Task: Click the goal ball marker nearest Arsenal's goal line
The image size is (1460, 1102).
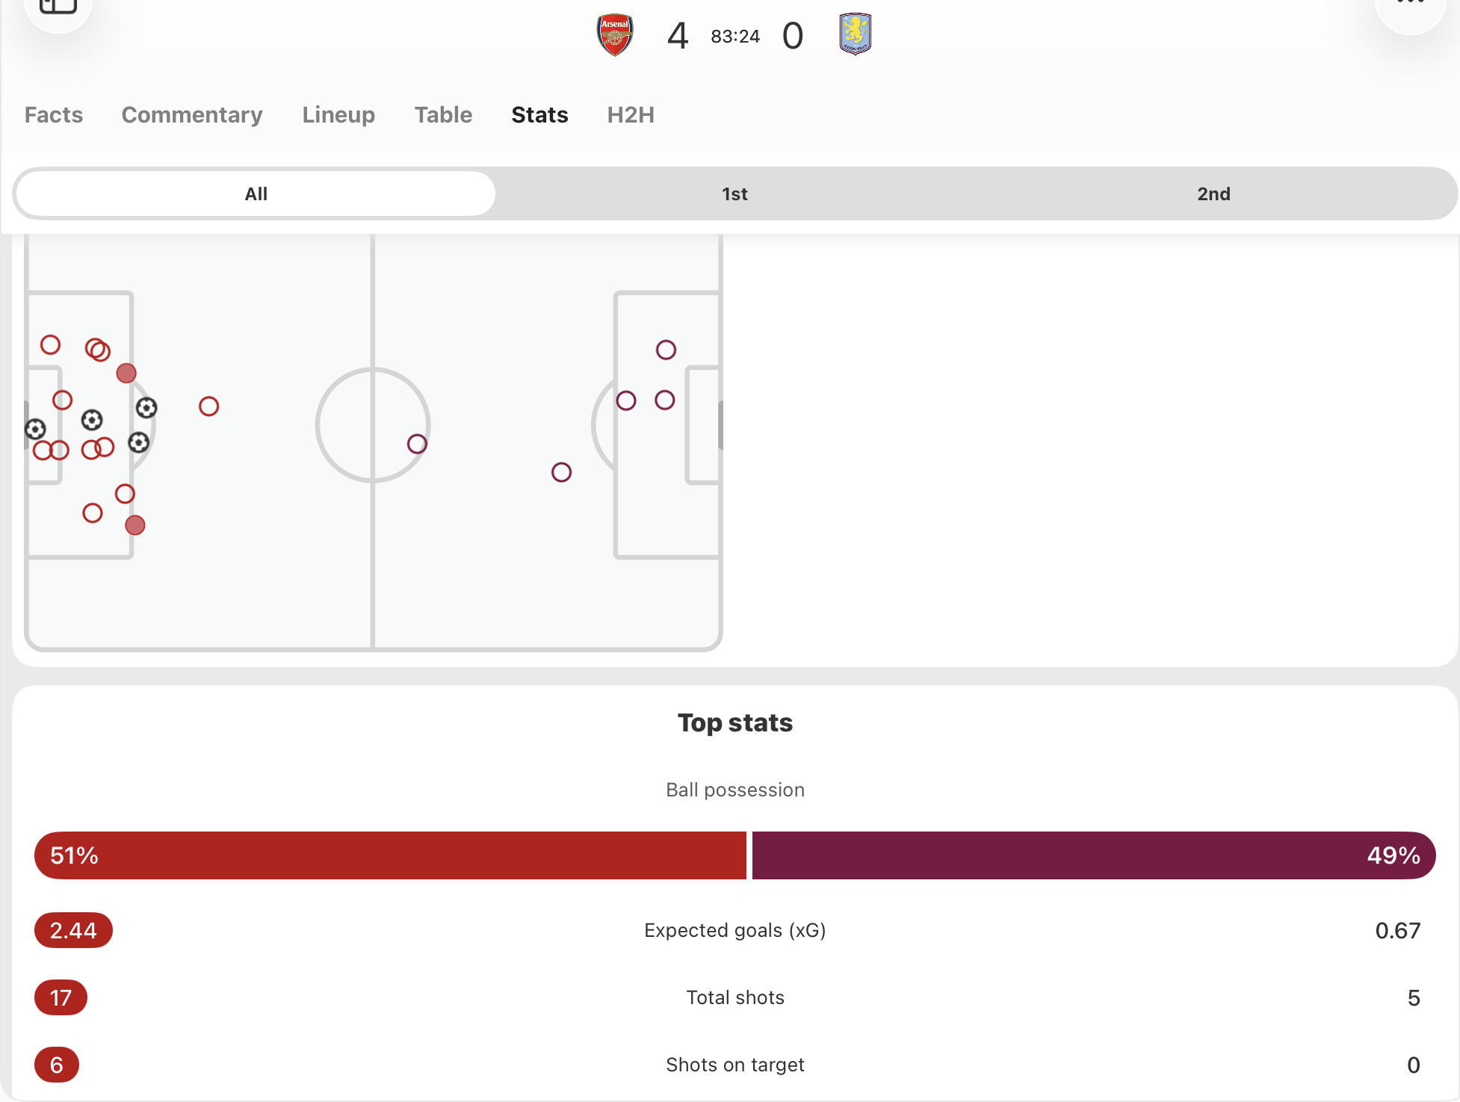Action: point(35,429)
